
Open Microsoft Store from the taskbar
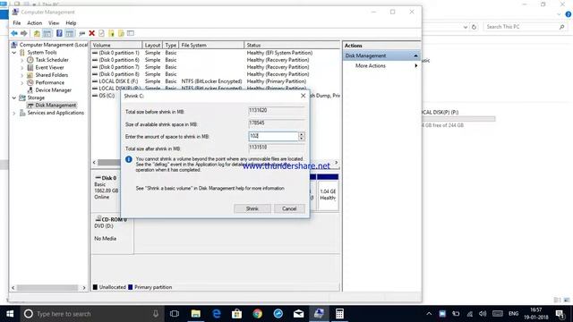(x=236, y=314)
